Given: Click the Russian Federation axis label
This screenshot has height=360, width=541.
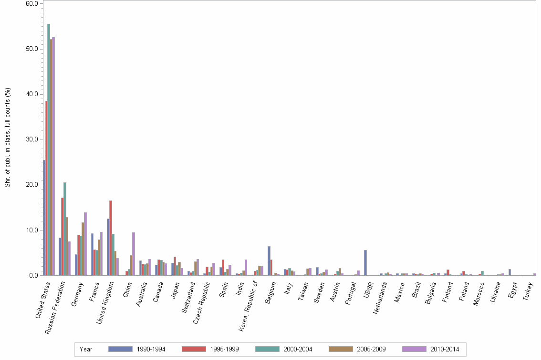Looking at the screenshot, I should pos(54,307).
